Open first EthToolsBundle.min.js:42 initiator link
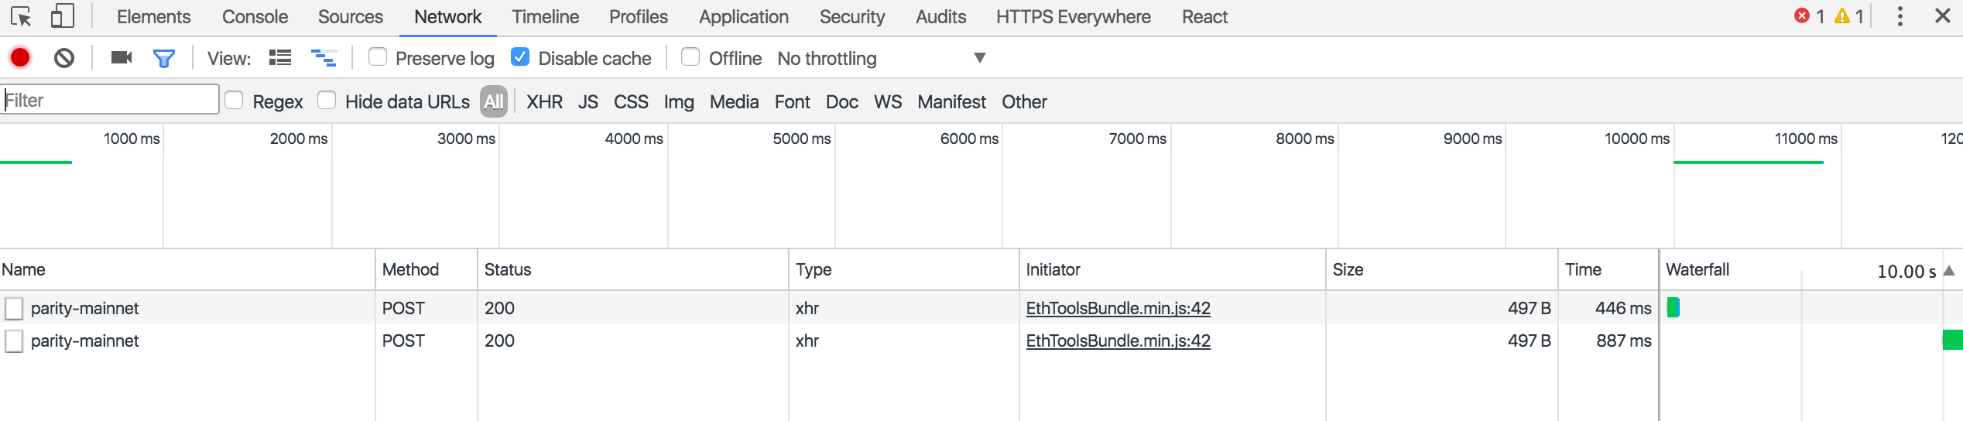1963x421 pixels. (1118, 308)
